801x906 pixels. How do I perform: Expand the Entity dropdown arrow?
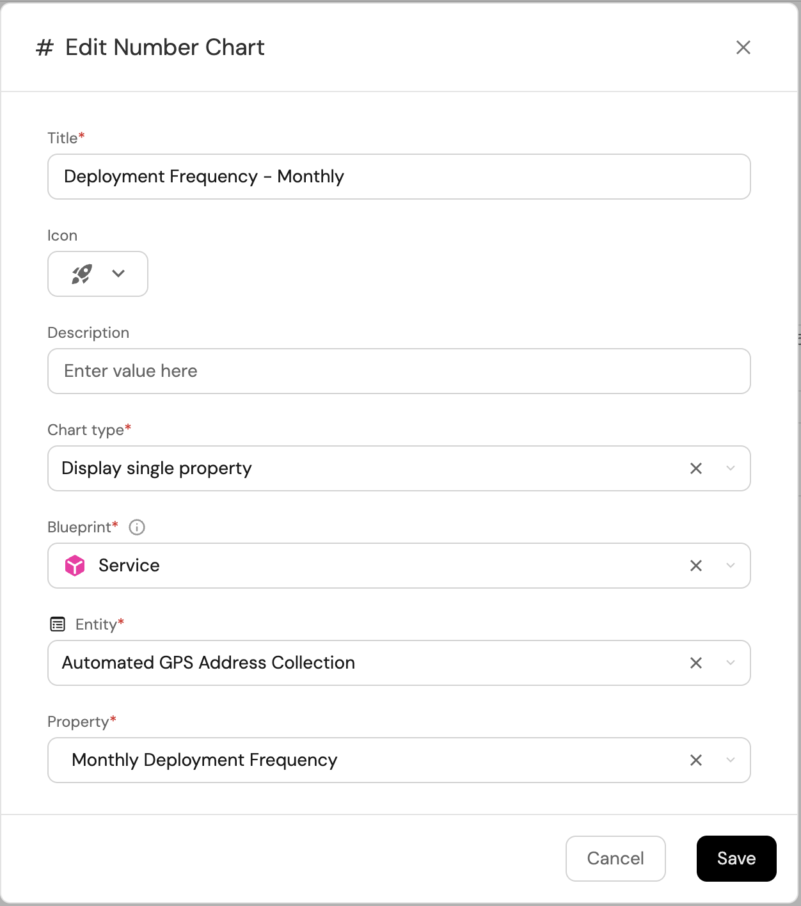coord(731,663)
